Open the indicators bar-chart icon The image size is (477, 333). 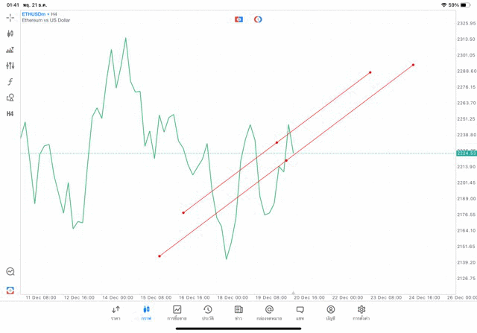(10, 50)
